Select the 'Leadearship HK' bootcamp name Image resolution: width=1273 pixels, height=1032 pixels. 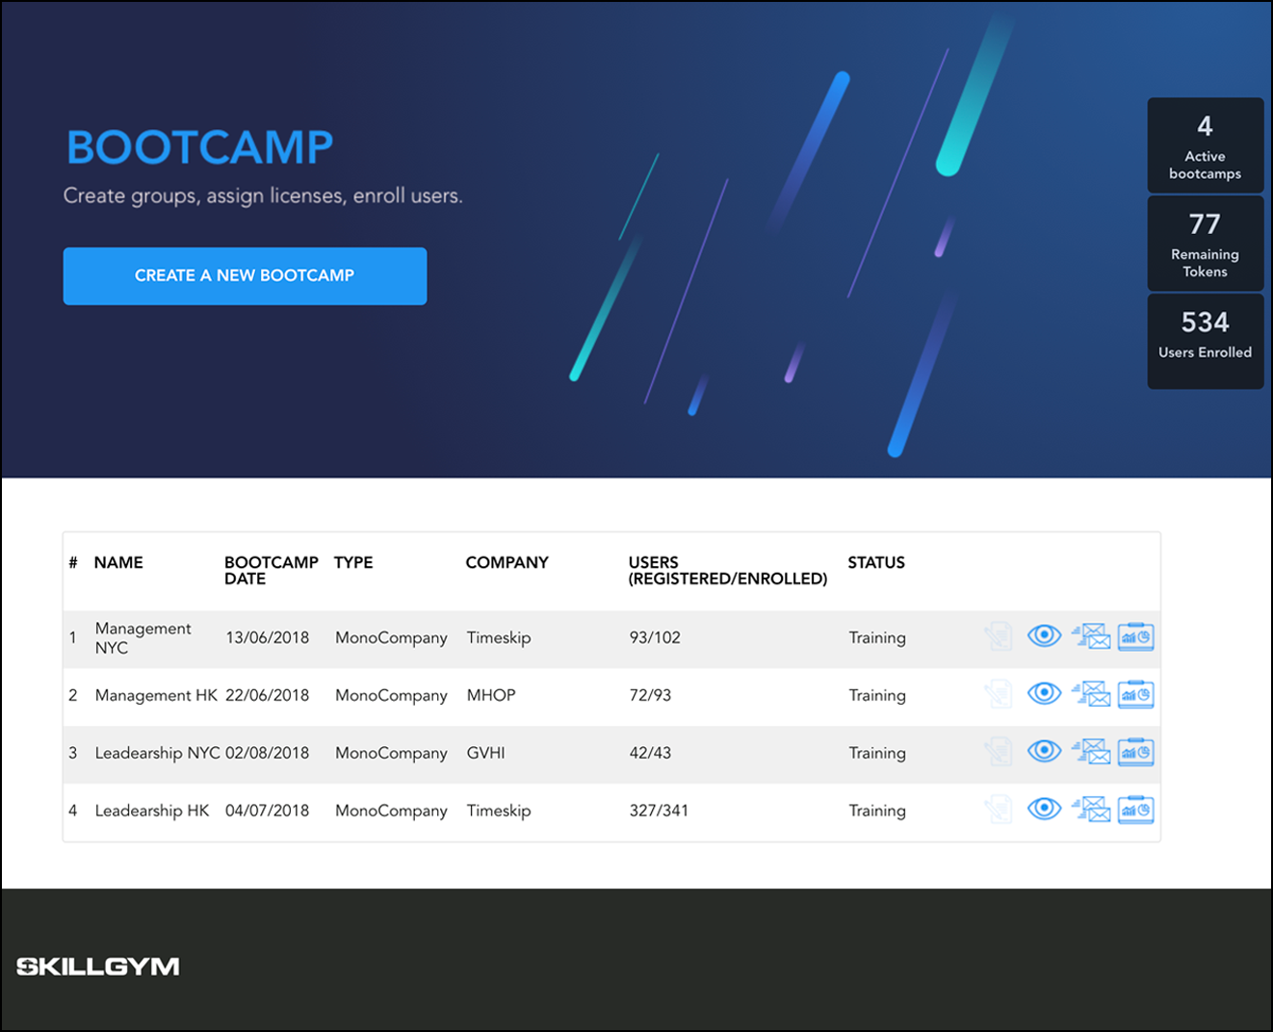coord(152,811)
